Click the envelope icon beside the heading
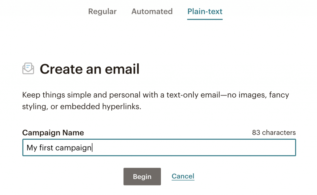Viewport: 317px width, 195px height. 28,69
